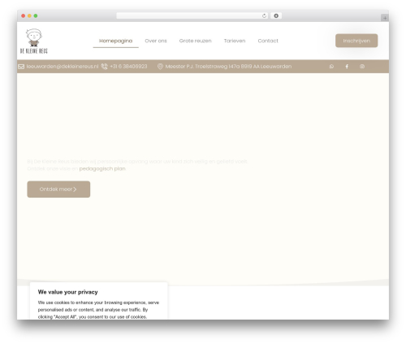Open the Instagram icon link
Viewport: 406px width, 344px height.
(362, 67)
